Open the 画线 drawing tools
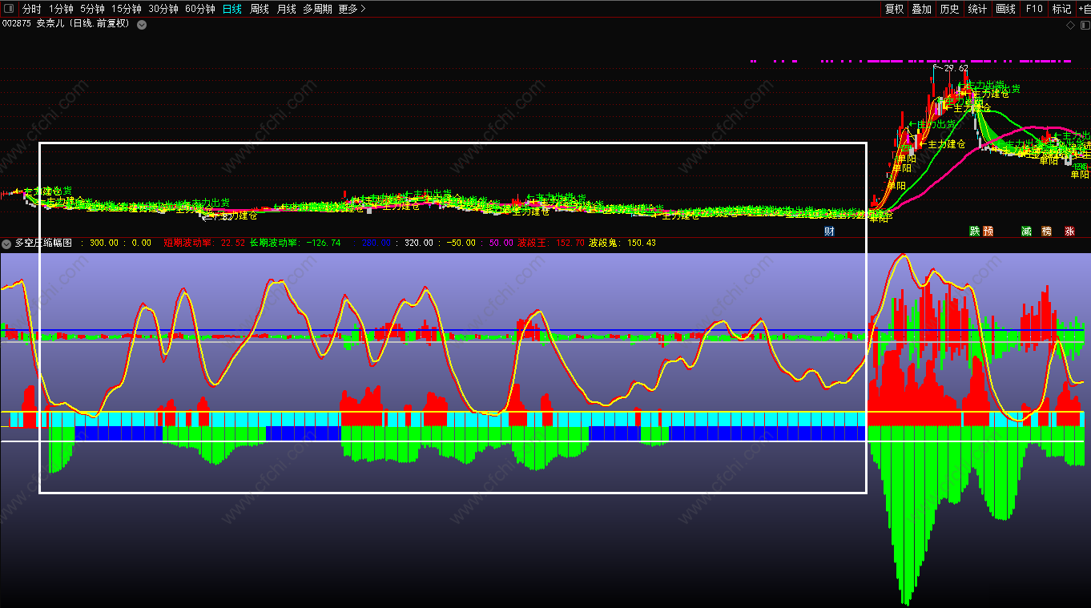 [x=1005, y=9]
